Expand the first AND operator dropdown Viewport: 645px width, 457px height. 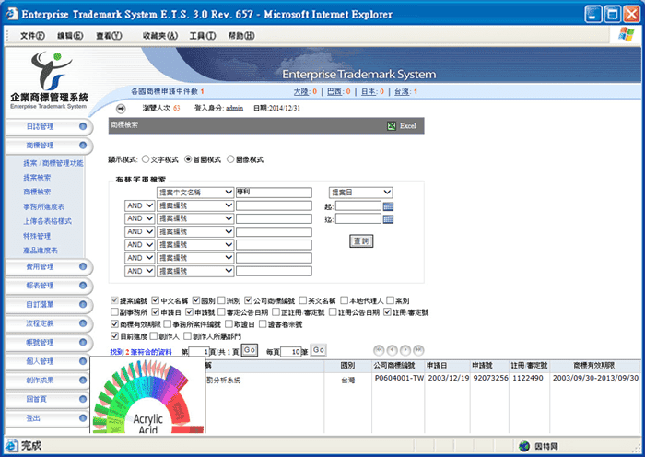pyautogui.click(x=138, y=206)
